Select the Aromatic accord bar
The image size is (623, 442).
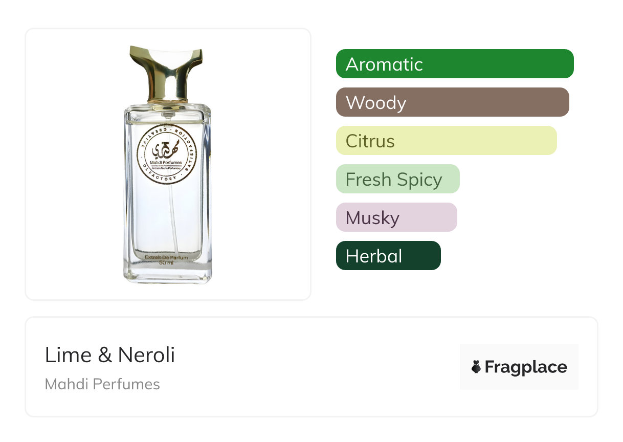click(454, 64)
